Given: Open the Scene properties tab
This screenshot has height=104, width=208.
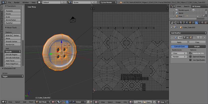Looking at the screenshot, I should (x=184, y=23).
